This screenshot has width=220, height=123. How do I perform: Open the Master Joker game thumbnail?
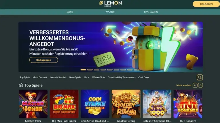(x=33, y=104)
